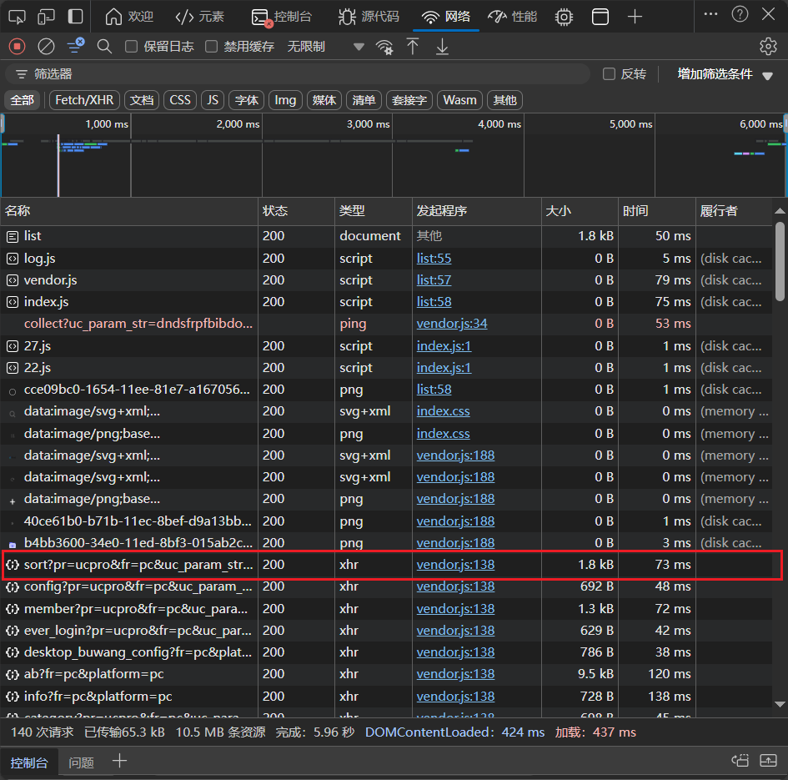Click the export HAR download arrow
The width and height of the screenshot is (788, 780).
442,47
